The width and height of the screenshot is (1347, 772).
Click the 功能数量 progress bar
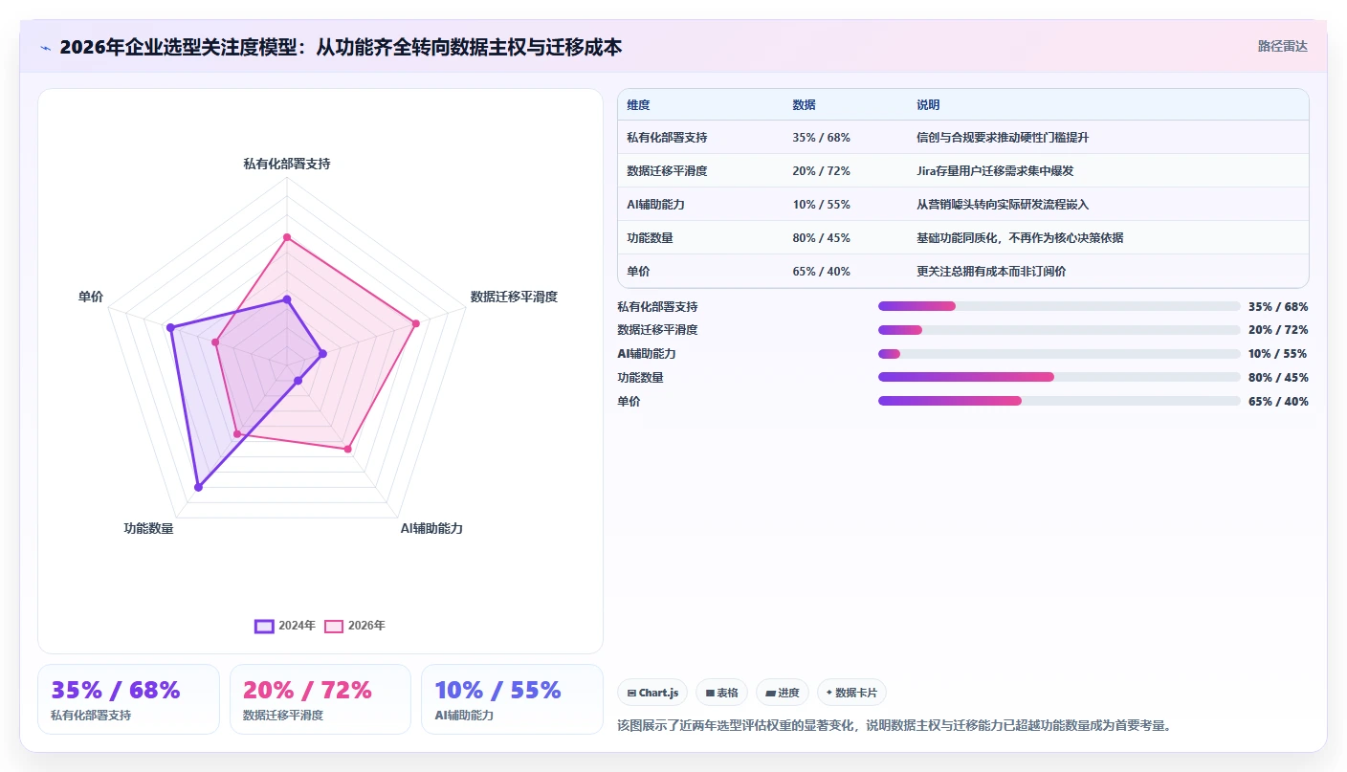pos(1059,377)
